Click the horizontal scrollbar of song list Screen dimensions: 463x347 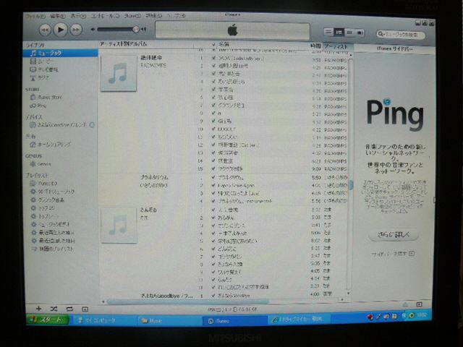point(187,301)
